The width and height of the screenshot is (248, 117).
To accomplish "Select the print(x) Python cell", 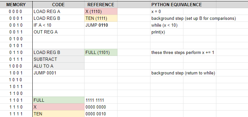I will [167, 32].
